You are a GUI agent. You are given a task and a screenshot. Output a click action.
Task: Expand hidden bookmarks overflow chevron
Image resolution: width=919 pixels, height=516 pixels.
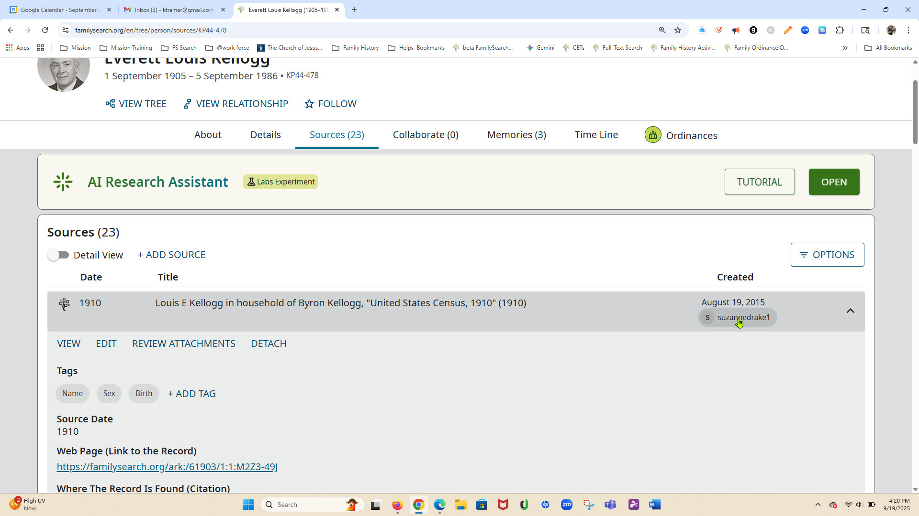coord(845,48)
